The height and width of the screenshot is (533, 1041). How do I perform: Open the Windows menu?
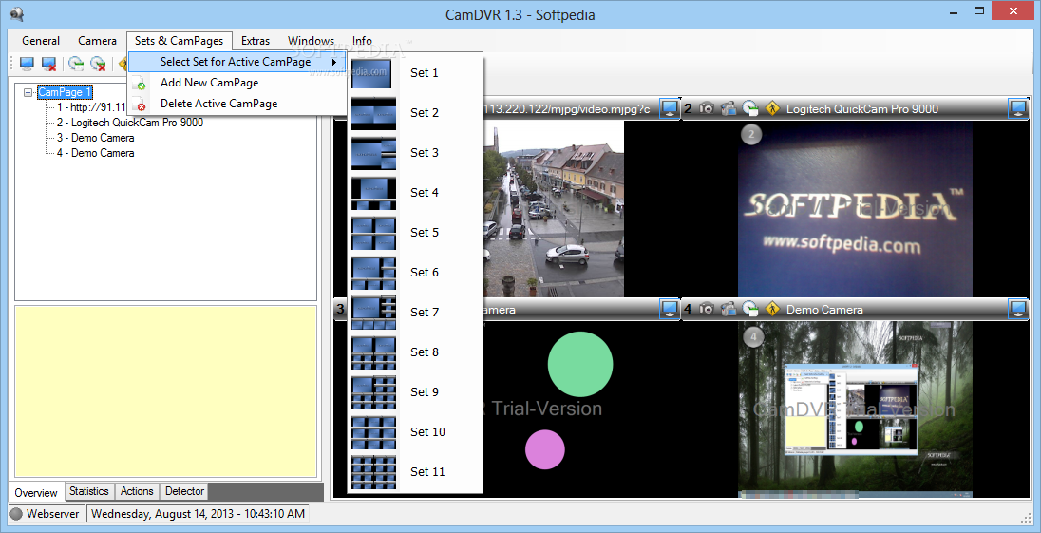pos(311,41)
